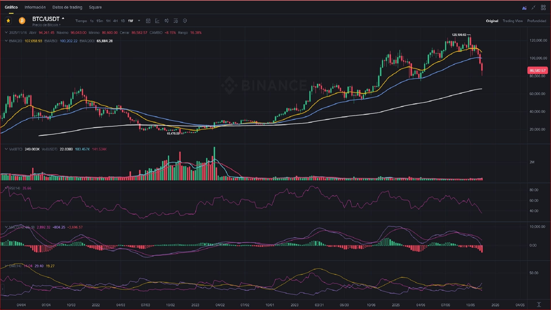Screen dimensions: 551x310
Task: Open the more time intervals dropdown arrow
Action: pyautogui.click(x=139, y=21)
